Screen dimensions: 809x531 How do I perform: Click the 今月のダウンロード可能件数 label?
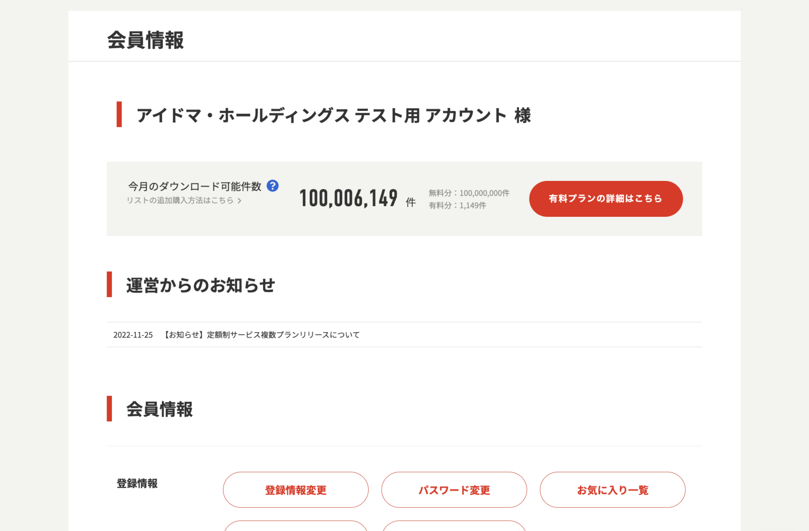tap(195, 186)
